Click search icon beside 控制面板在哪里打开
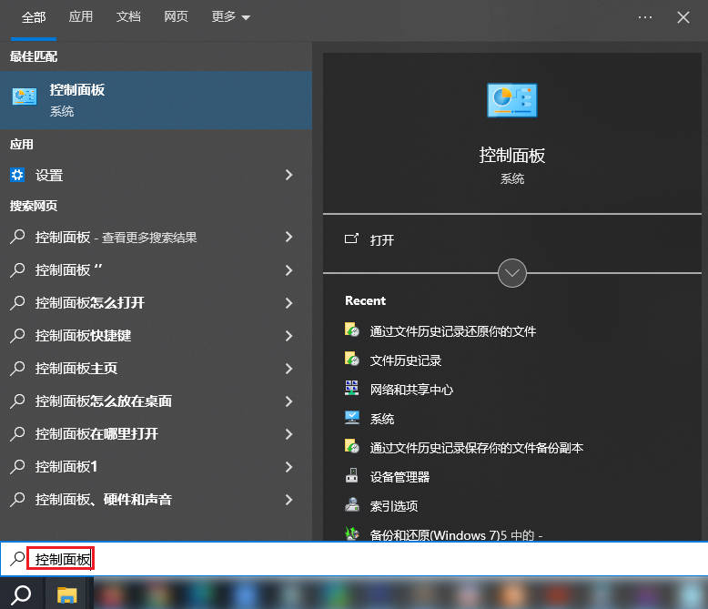 click(x=17, y=433)
